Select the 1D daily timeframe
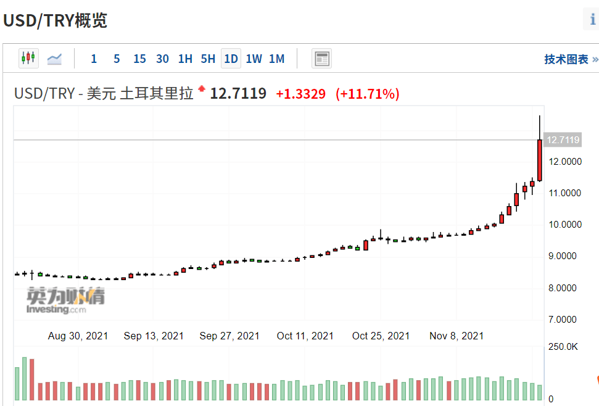 click(x=231, y=59)
